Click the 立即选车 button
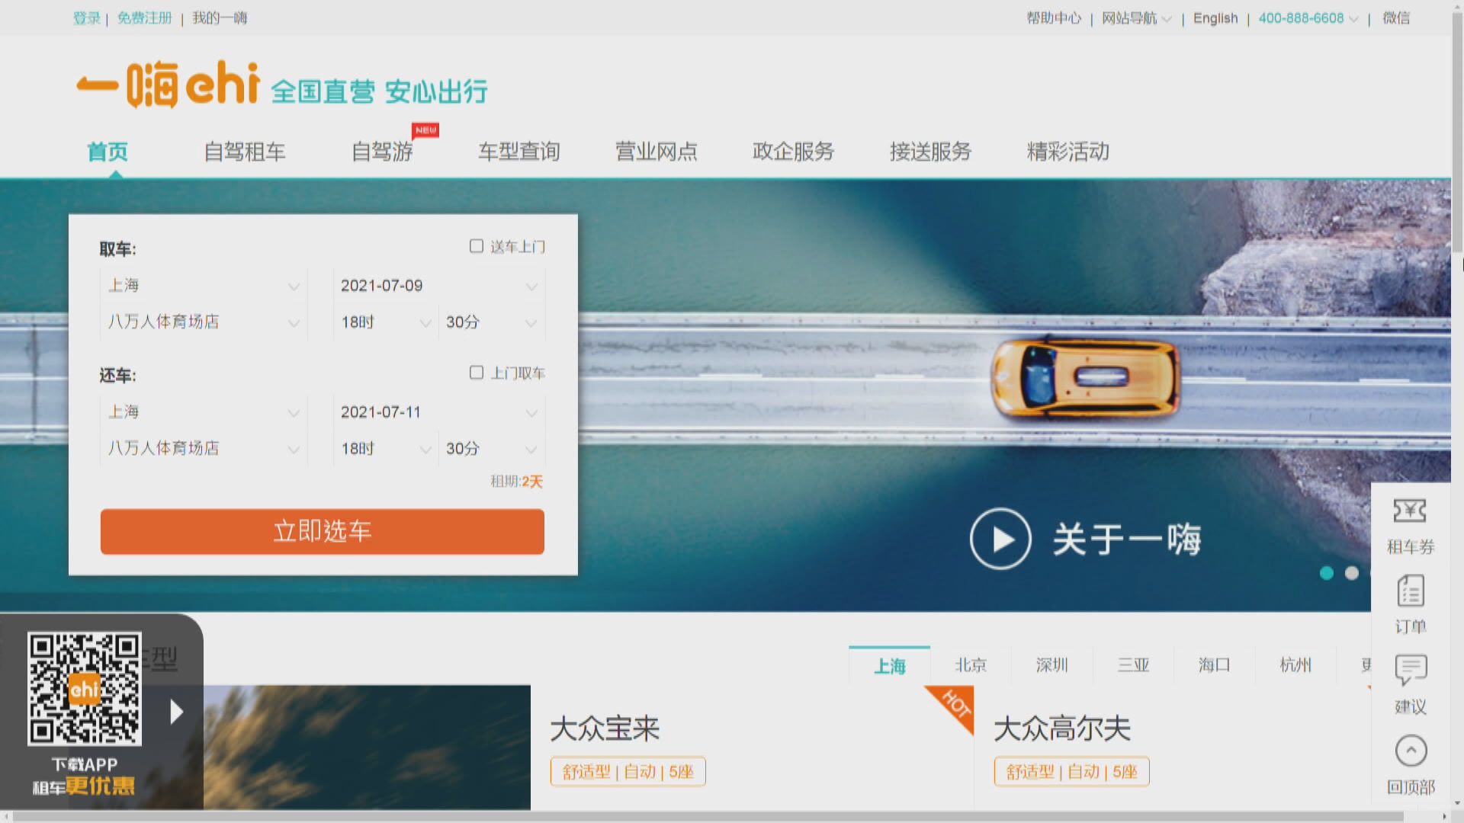 tap(322, 531)
